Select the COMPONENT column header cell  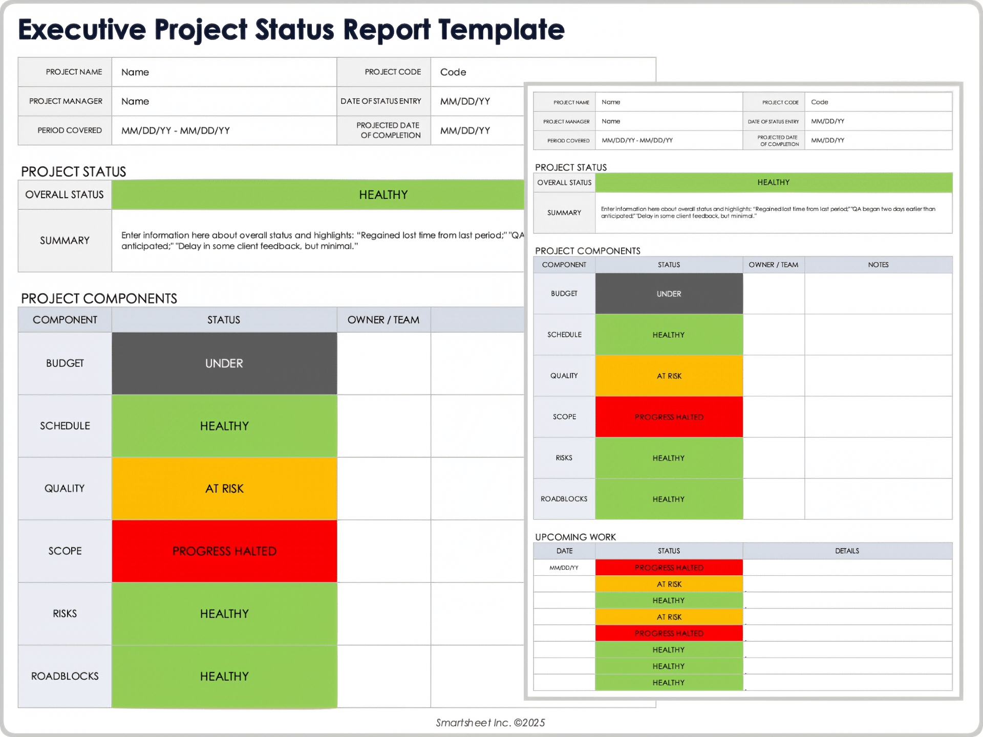point(65,319)
